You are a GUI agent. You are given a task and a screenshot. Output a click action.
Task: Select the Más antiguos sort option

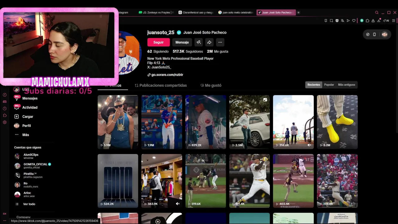[346, 85]
